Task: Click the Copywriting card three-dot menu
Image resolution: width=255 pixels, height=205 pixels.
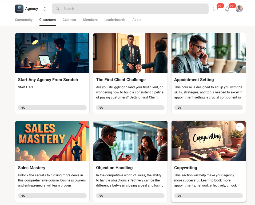Action: pos(240,127)
